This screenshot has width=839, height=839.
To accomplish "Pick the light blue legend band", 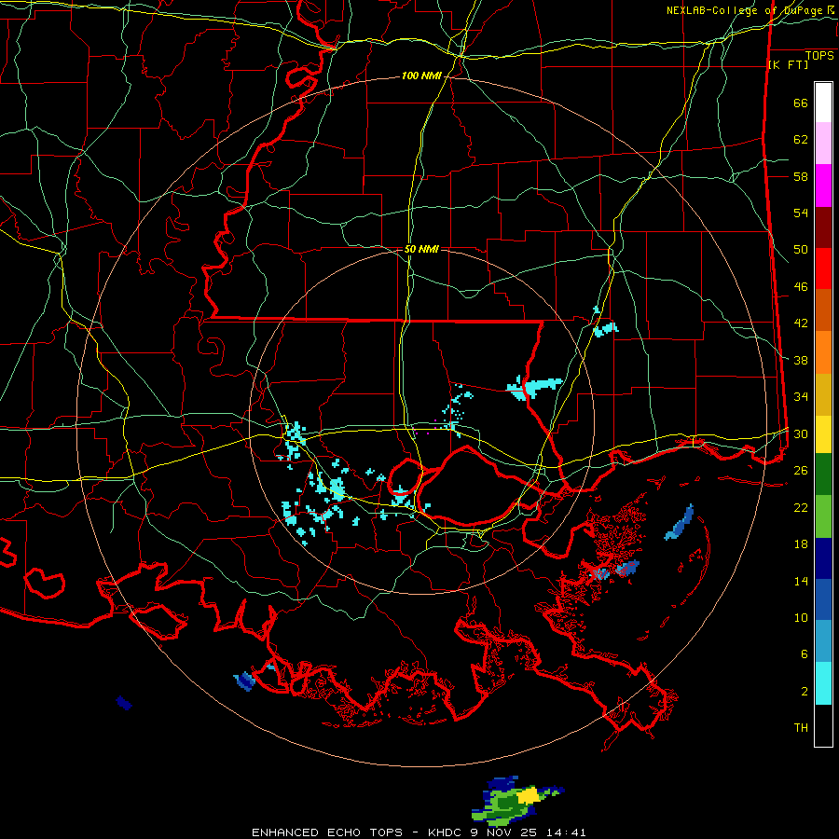I will [x=823, y=641].
